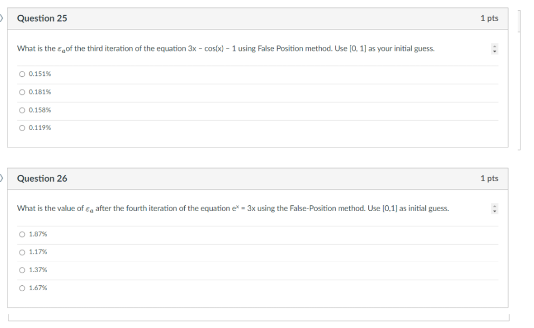Click the up arrow stepper on Question 25
The image size is (534, 328).
(x=494, y=46)
